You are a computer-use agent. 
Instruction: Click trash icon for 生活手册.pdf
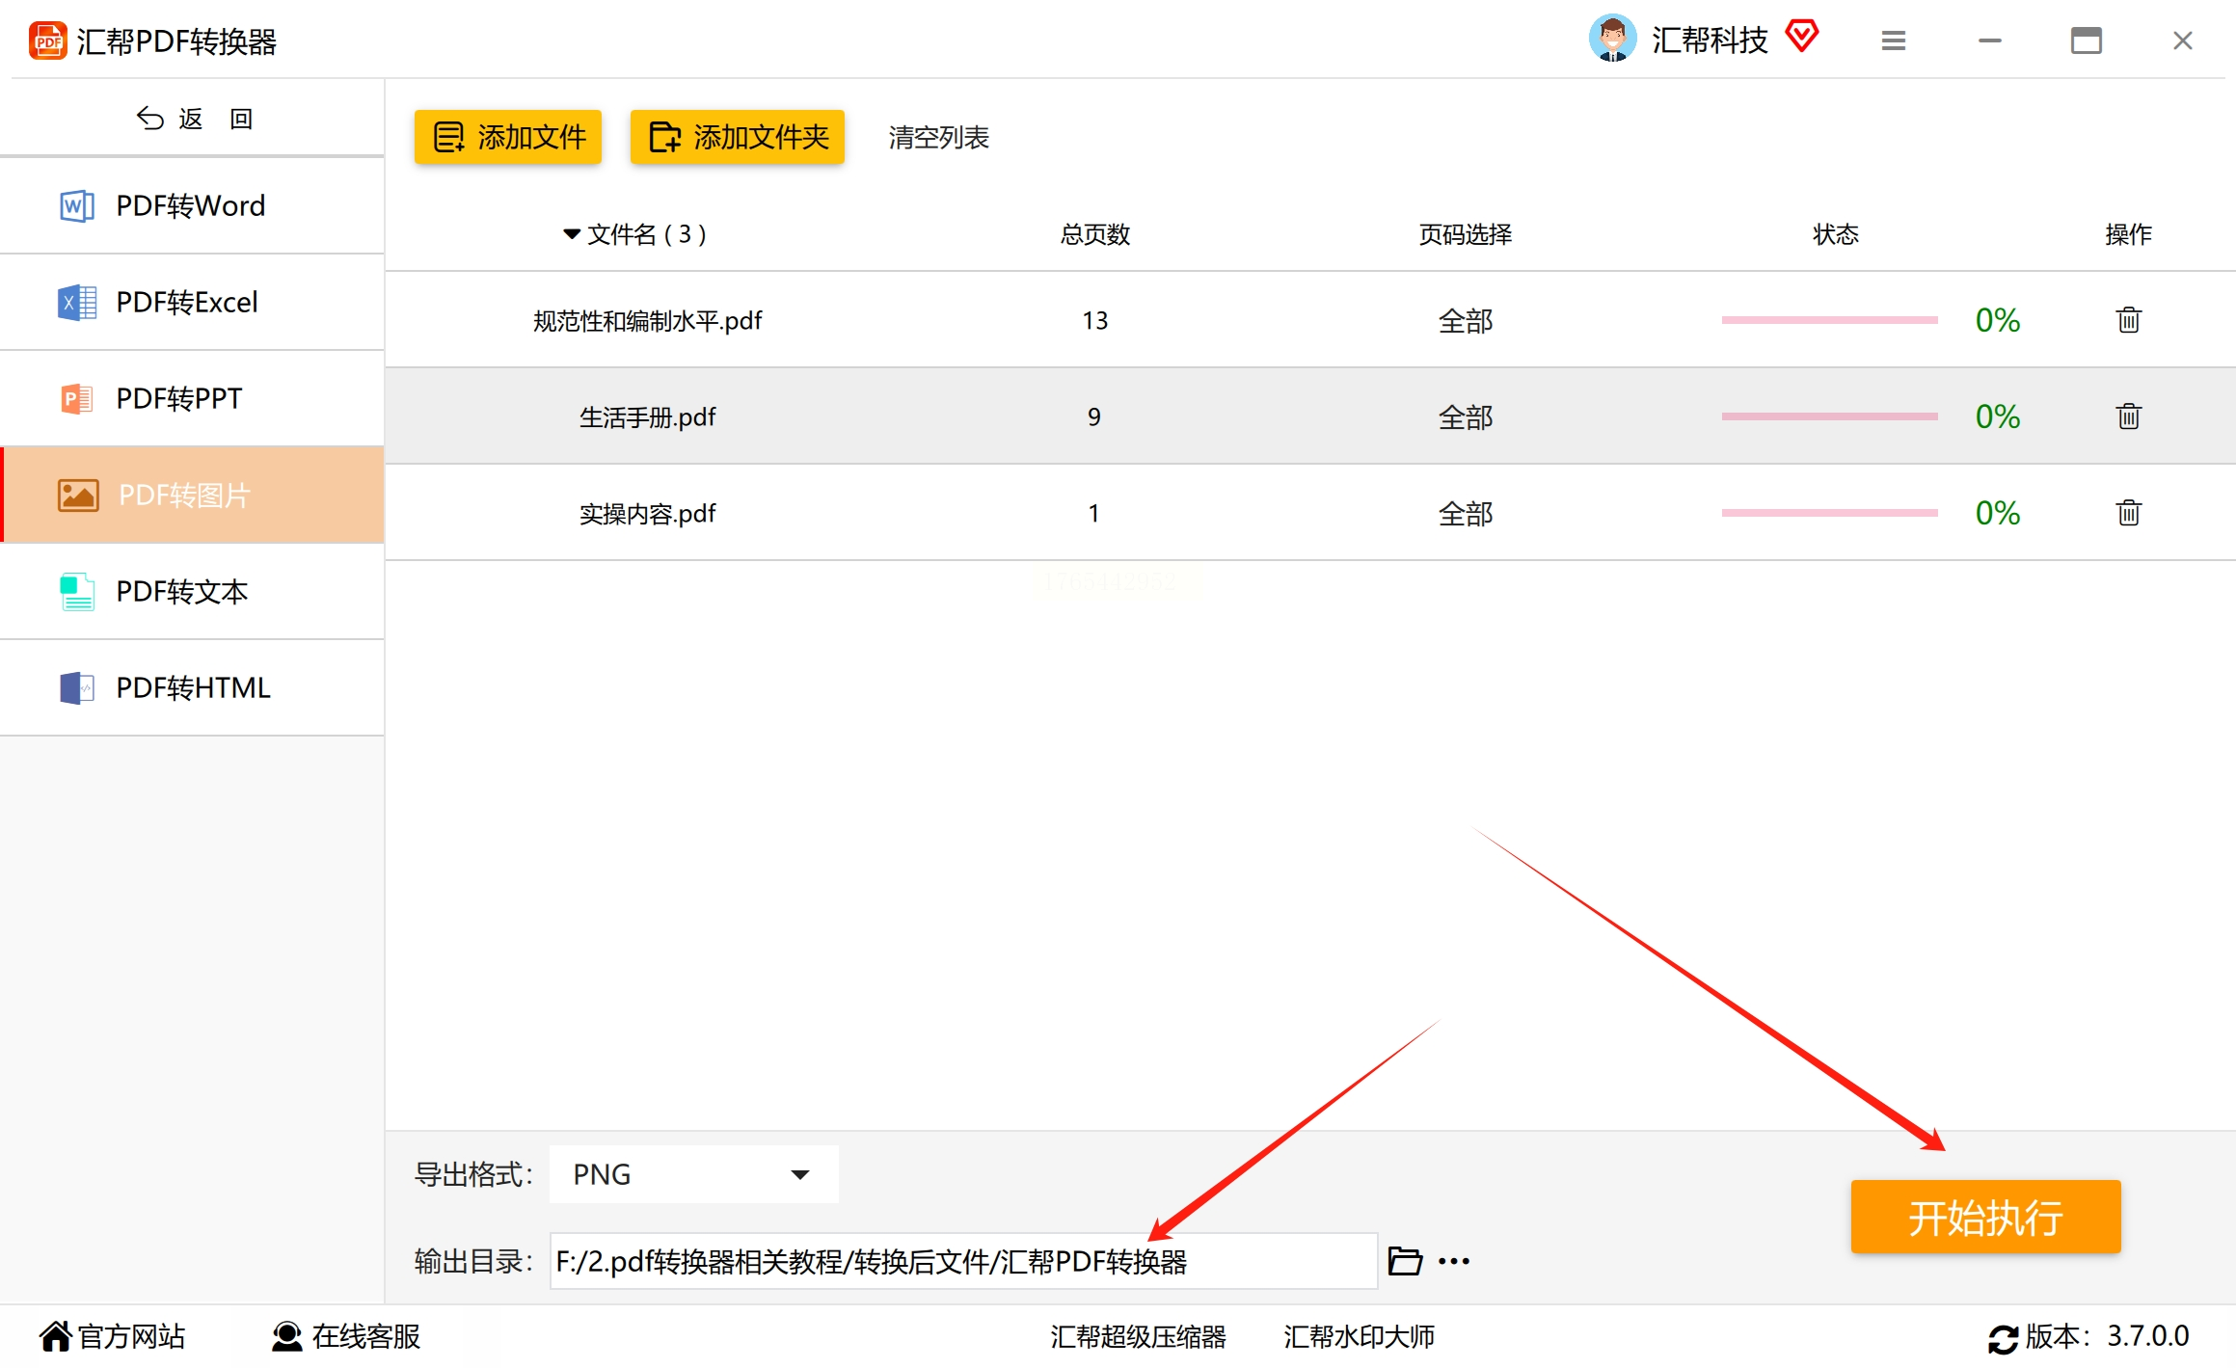point(2128,416)
